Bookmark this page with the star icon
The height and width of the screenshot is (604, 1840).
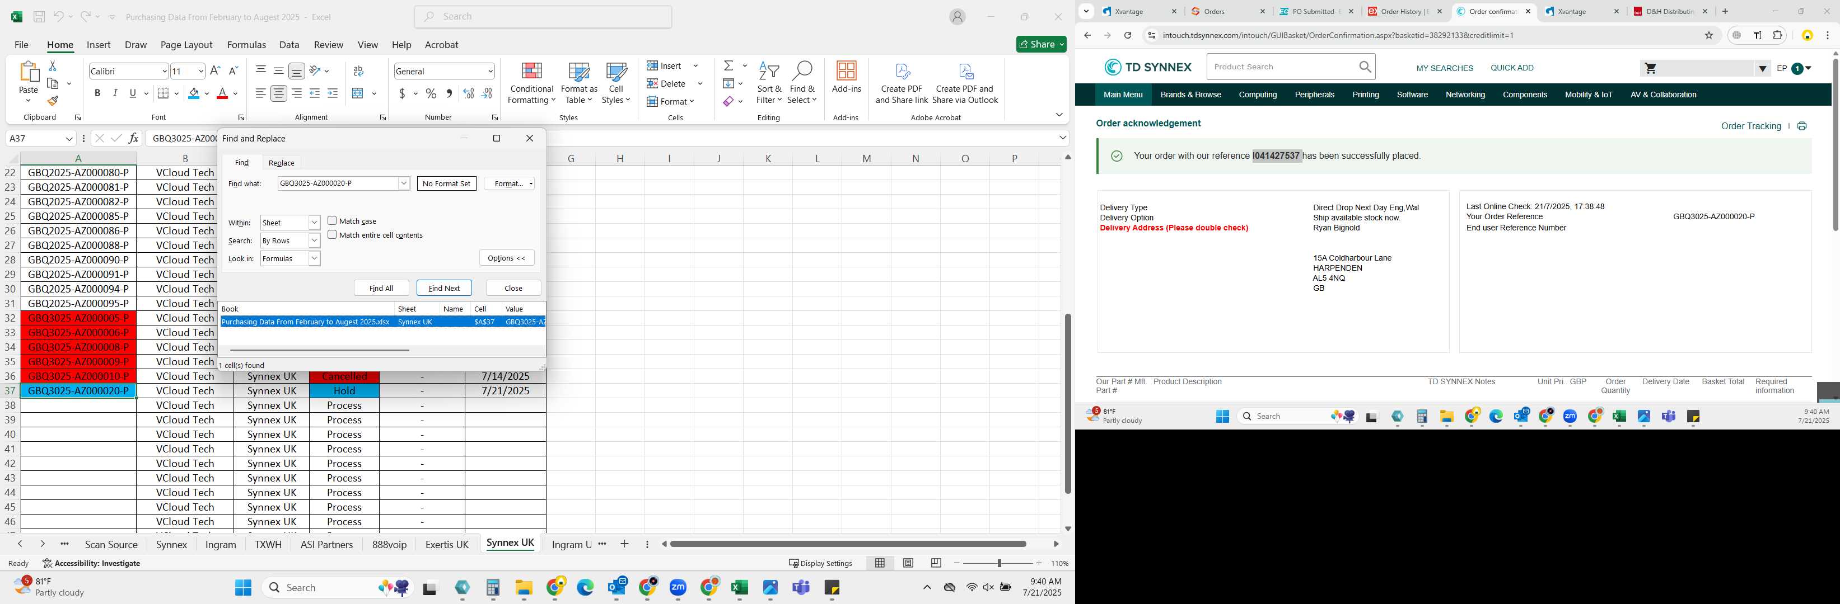pyautogui.click(x=1708, y=35)
